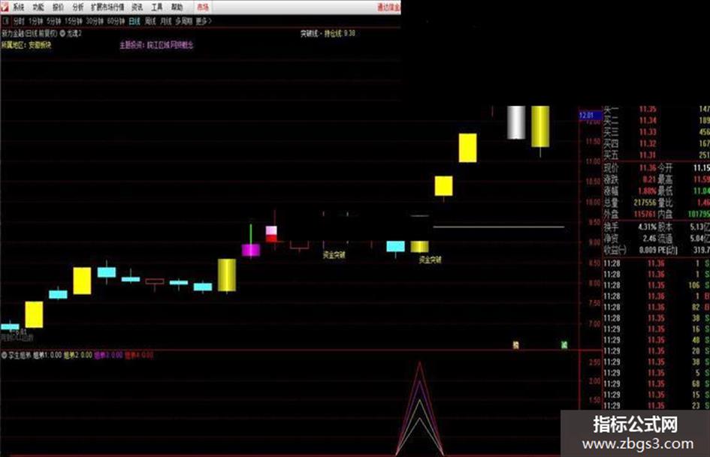710x457 pixels.
Task: Click the 姐弟1: 0.00 value
Action: 47,355
